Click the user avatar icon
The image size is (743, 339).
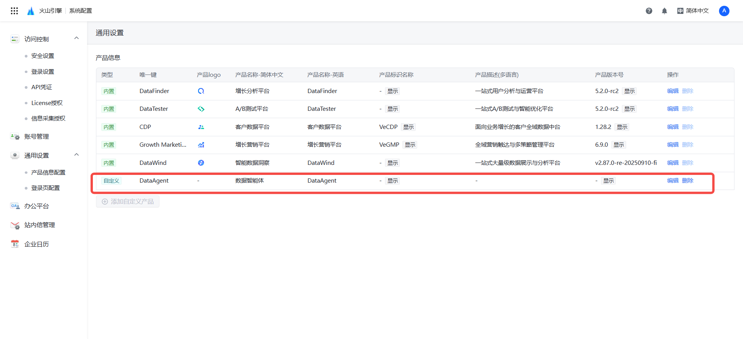[x=724, y=11]
